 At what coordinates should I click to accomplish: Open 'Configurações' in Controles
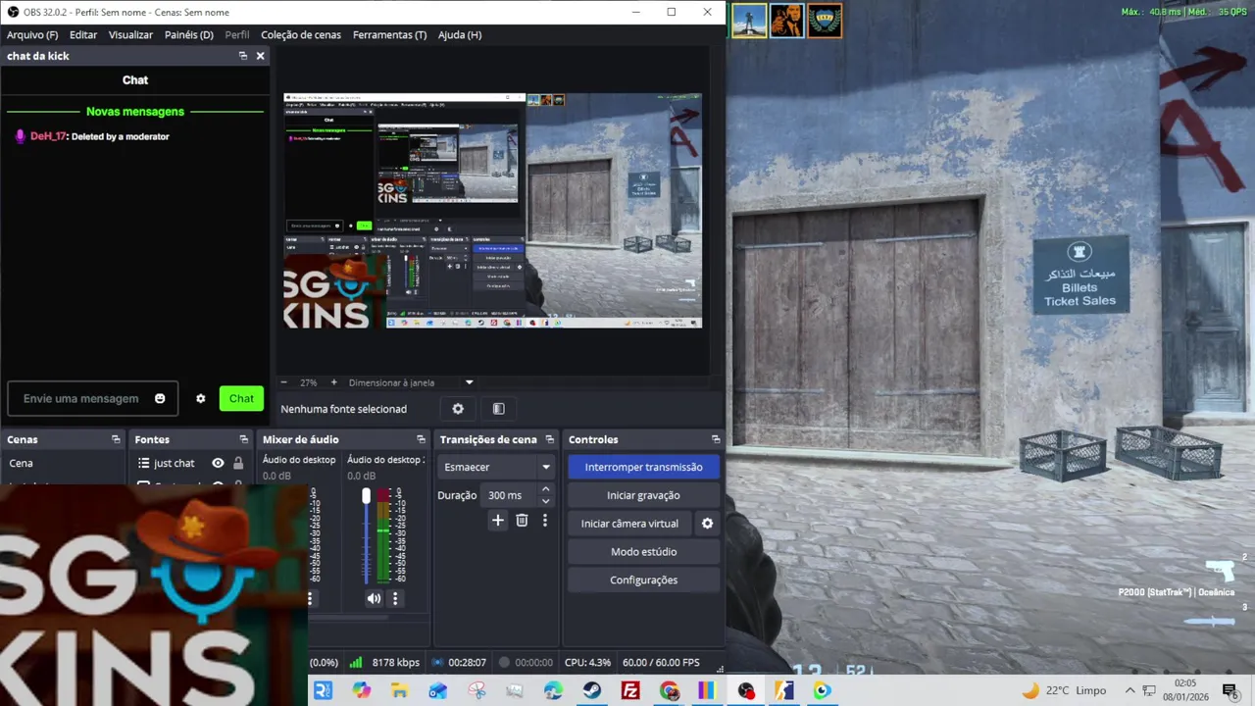(x=643, y=580)
